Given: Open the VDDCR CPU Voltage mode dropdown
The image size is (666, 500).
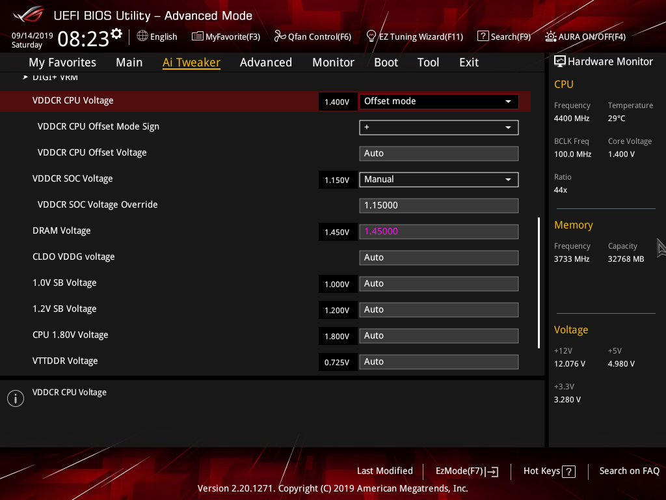Looking at the screenshot, I should point(439,101).
